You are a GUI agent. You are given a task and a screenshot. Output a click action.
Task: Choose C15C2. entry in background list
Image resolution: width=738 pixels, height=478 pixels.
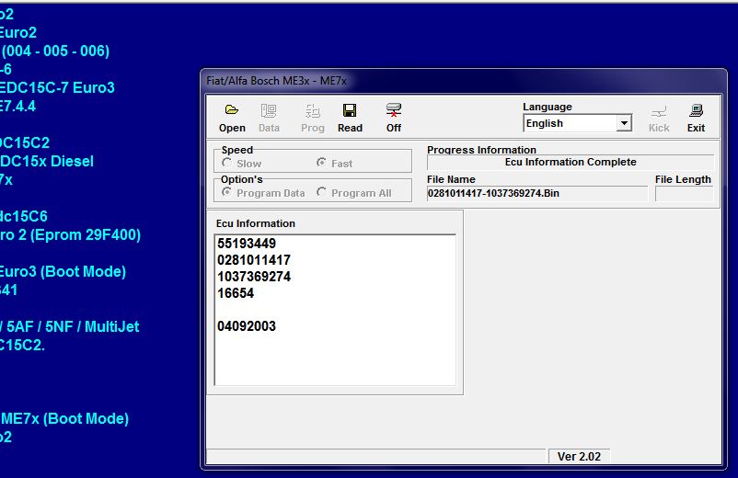(22, 345)
